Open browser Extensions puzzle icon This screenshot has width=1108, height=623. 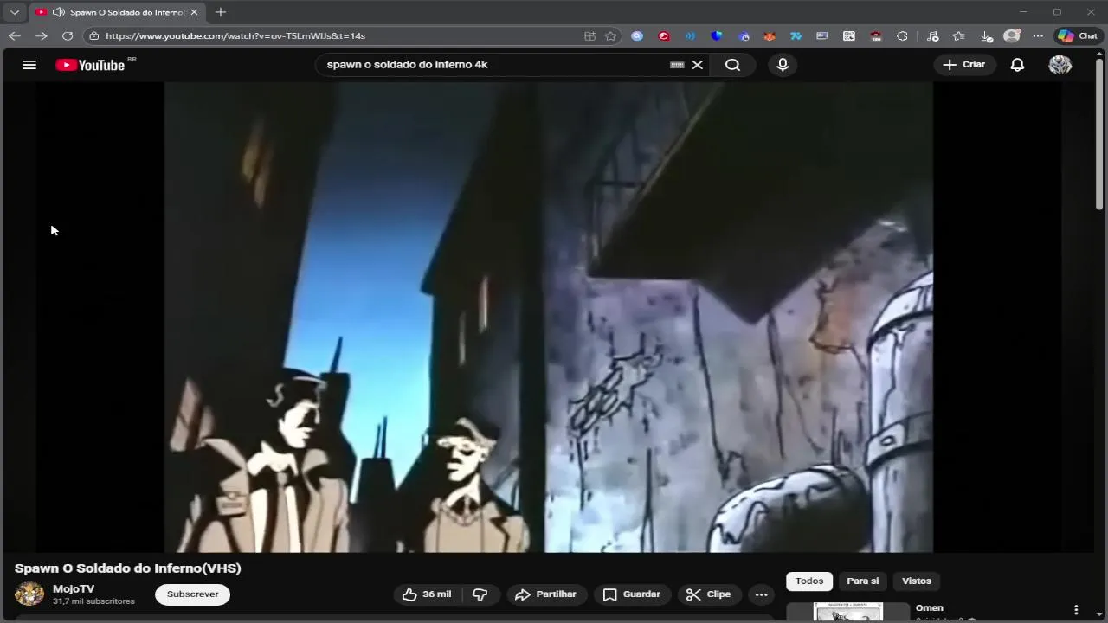coord(903,36)
